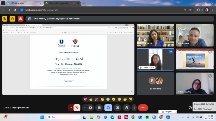Open meeting details info icon
The image size is (216, 121).
(x=190, y=108)
